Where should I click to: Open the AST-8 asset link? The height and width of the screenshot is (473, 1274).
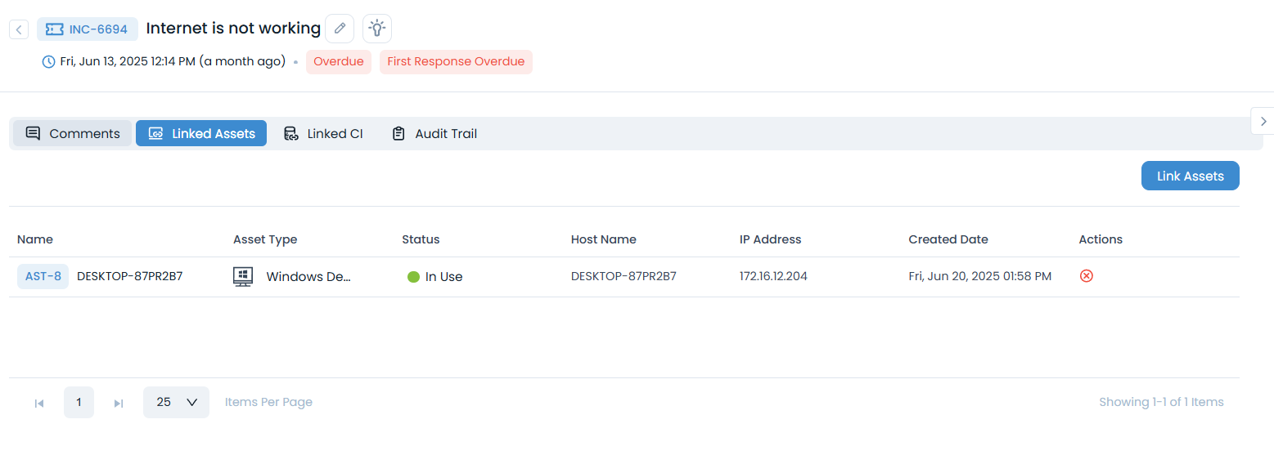point(43,276)
